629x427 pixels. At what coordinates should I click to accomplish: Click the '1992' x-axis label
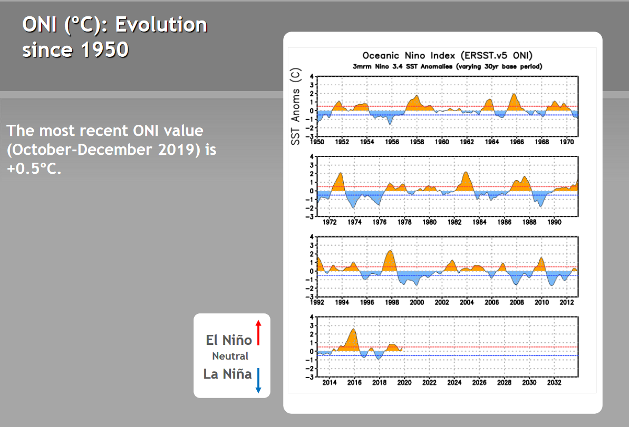[x=317, y=302]
